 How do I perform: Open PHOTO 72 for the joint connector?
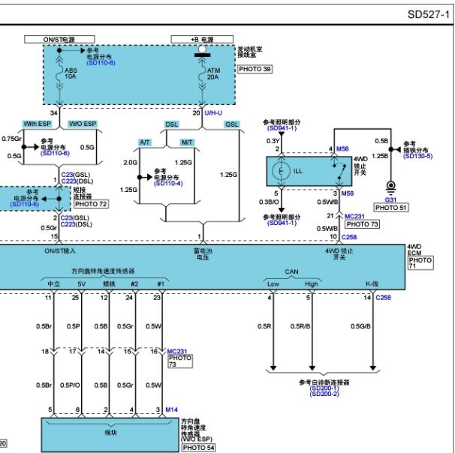91,204
